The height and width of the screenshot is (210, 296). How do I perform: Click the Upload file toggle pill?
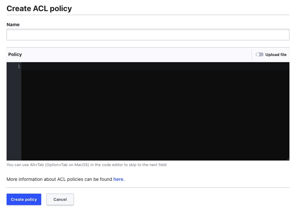[260, 54]
